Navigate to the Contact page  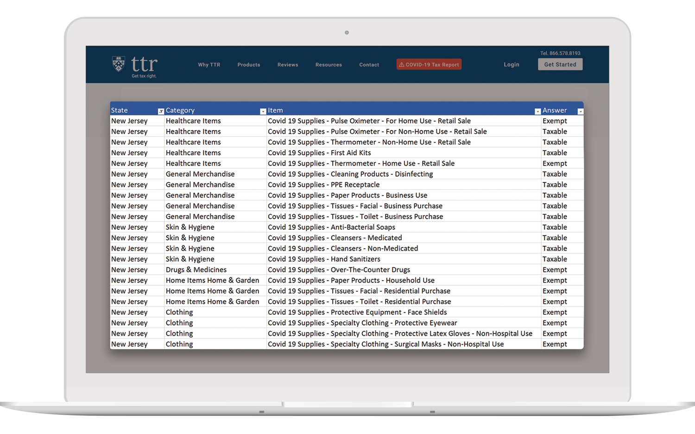(x=369, y=65)
